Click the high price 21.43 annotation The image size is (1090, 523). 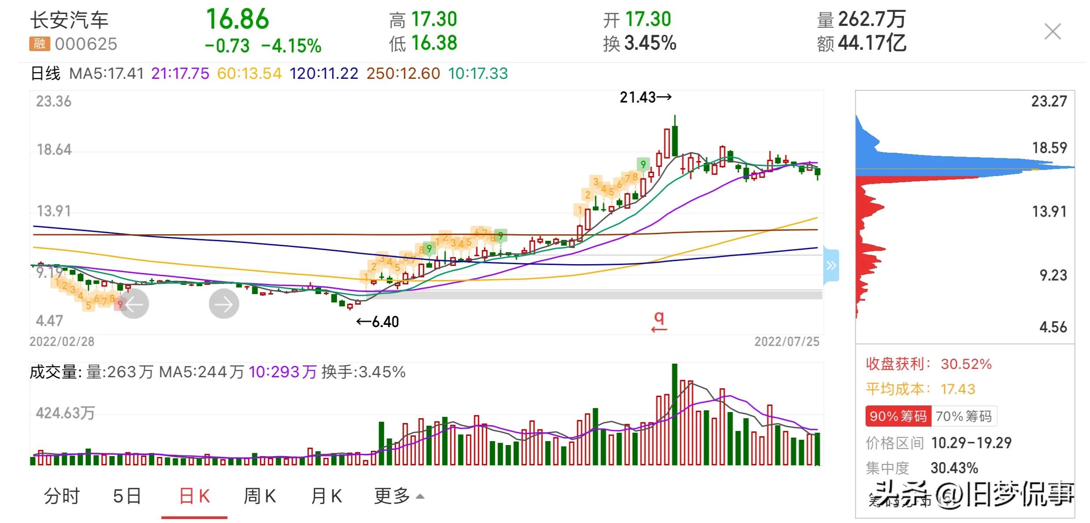(645, 97)
